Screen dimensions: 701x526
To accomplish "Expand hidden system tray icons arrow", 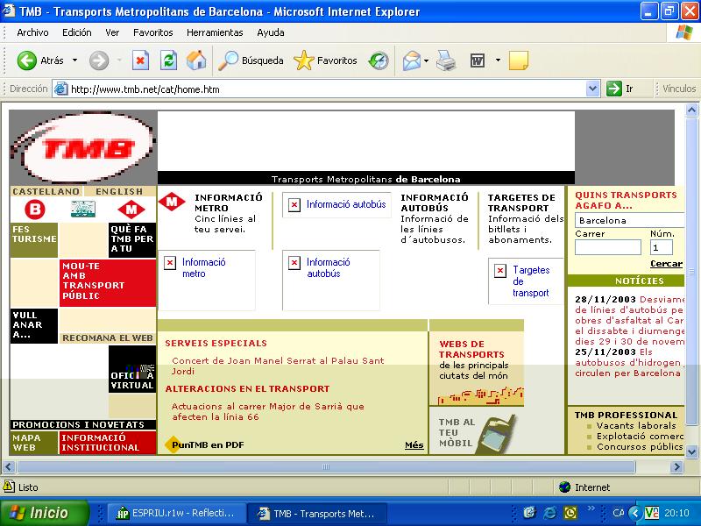I will click(x=634, y=513).
